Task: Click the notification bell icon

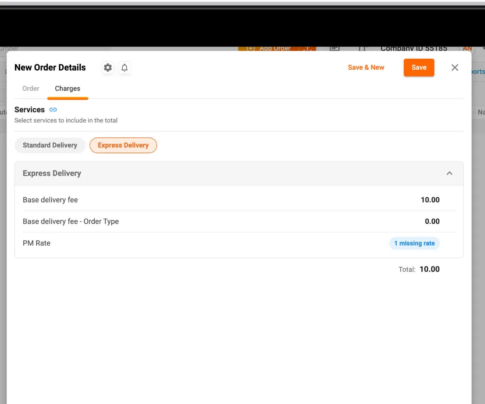Action: pyautogui.click(x=124, y=67)
